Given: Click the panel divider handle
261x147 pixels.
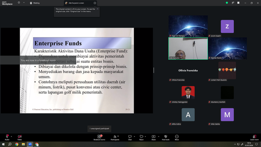Looking at the screenshot, I should tap(154, 70).
